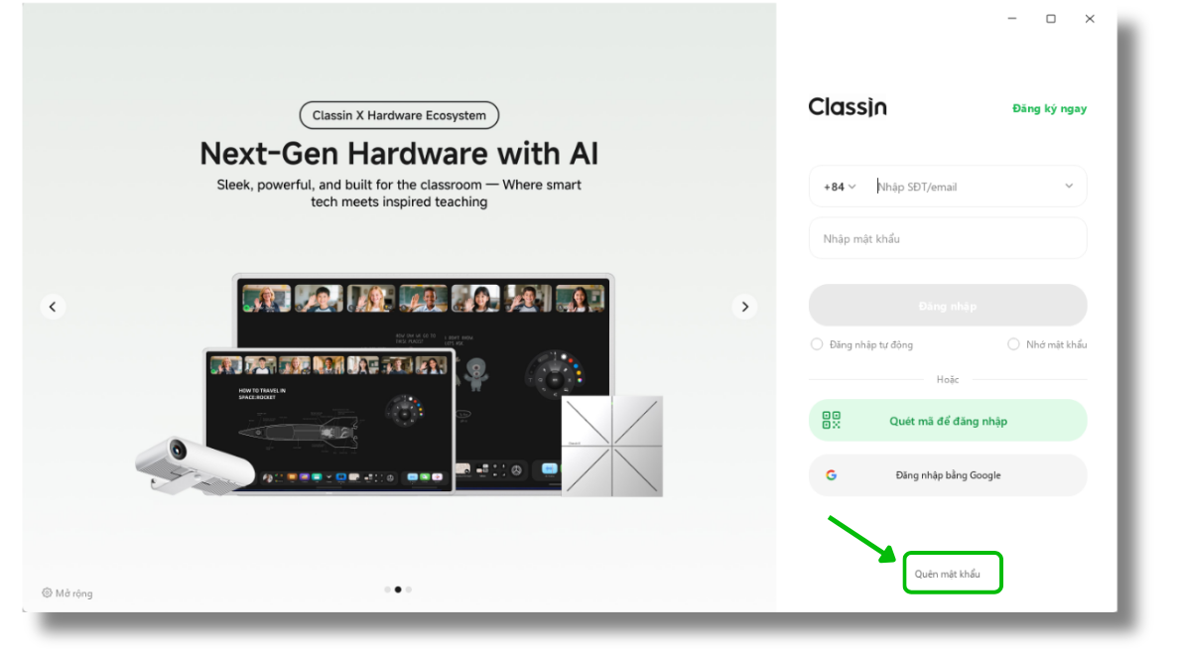
Task: Click Đăng ký ngay link
Action: (x=1050, y=108)
